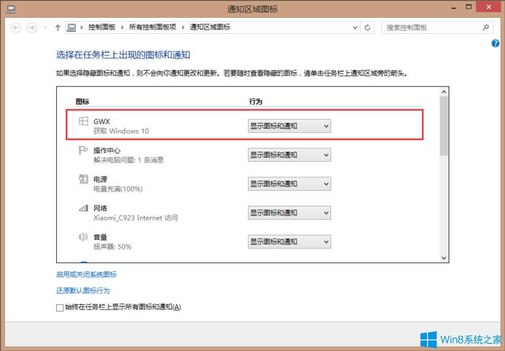505x351 pixels.
Task: Click 还原默认图标行为 link
Action: (x=82, y=291)
